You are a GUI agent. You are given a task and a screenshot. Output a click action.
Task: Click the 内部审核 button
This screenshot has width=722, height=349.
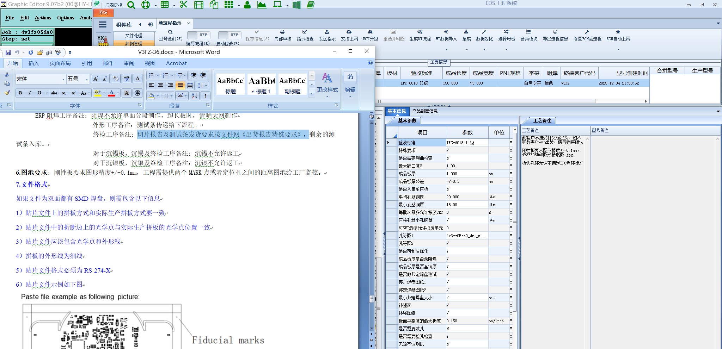283,35
